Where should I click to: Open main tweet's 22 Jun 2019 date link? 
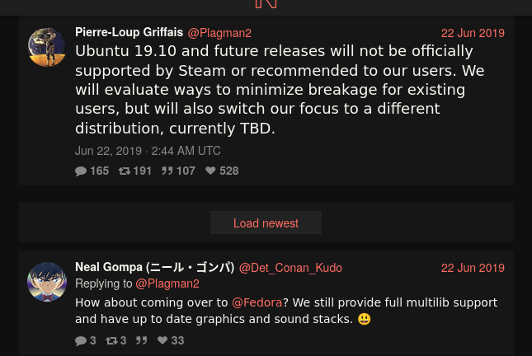pyautogui.click(x=473, y=33)
